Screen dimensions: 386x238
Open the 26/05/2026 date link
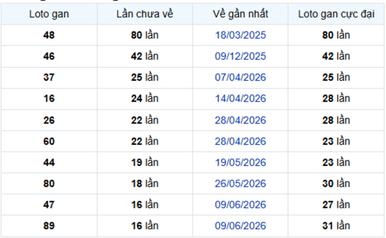(x=240, y=184)
